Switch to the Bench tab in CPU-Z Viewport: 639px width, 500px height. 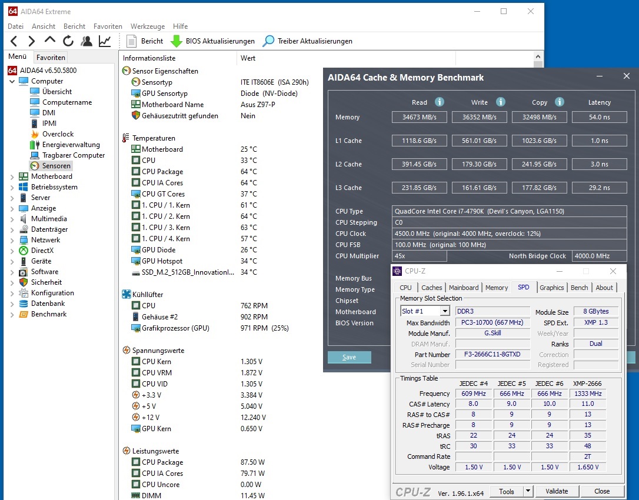coord(579,287)
